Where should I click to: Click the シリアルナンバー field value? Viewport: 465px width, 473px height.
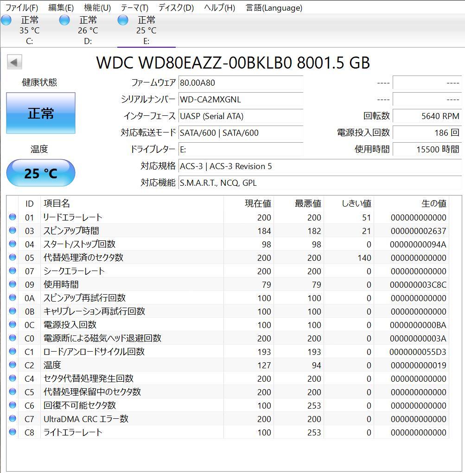coord(241,99)
